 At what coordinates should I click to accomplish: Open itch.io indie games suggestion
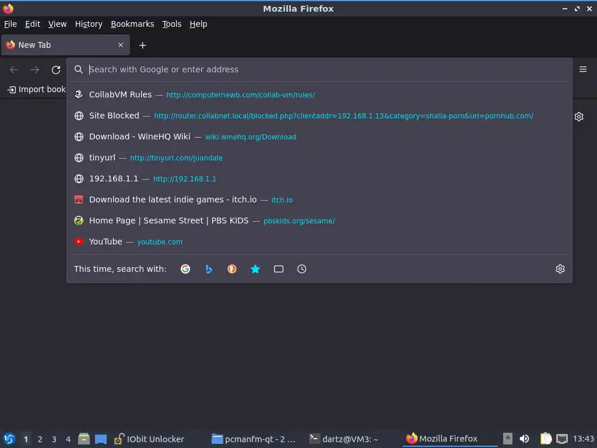[319, 199]
